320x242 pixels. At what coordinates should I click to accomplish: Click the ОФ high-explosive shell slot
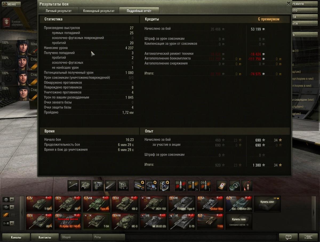tap(205, 186)
